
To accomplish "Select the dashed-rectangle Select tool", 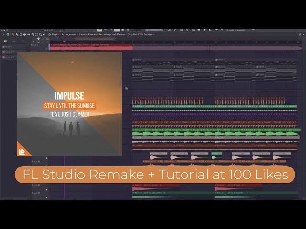I will pyautogui.click(x=36, y=34).
